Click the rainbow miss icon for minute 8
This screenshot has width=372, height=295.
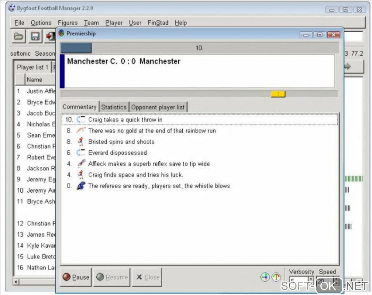point(81,130)
